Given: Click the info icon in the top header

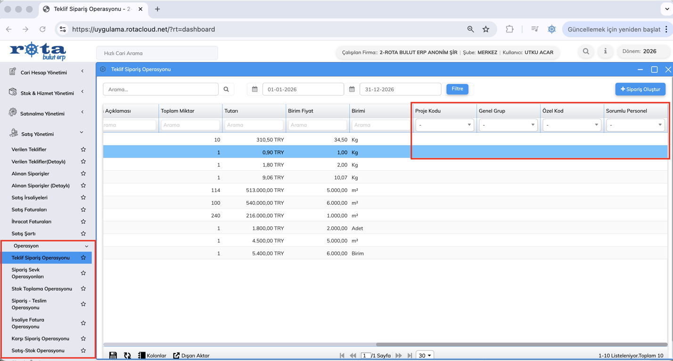Looking at the screenshot, I should coord(605,51).
